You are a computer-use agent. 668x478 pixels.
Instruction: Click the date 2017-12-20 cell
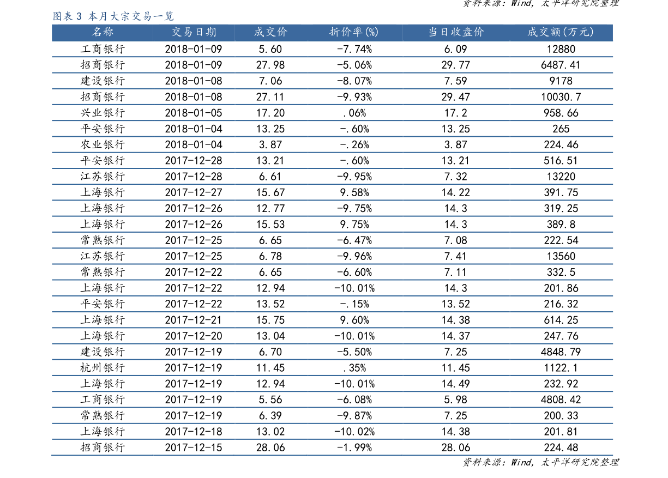194,336
